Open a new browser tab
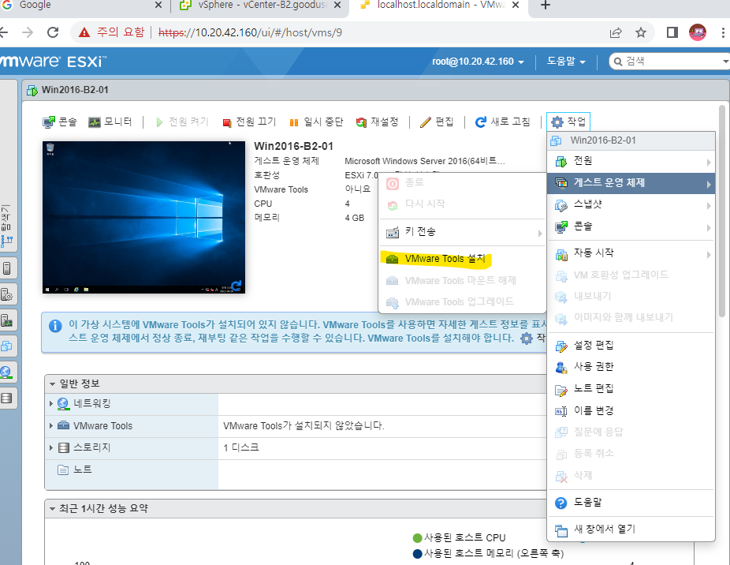The width and height of the screenshot is (730, 565). 546,5
